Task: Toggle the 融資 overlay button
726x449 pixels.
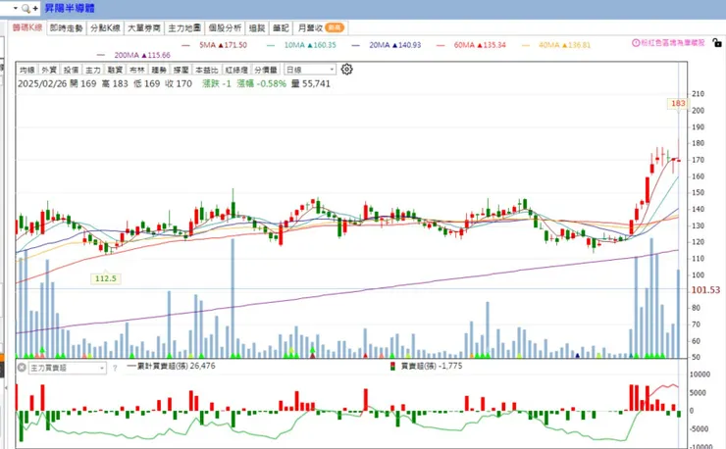Action: pos(115,70)
